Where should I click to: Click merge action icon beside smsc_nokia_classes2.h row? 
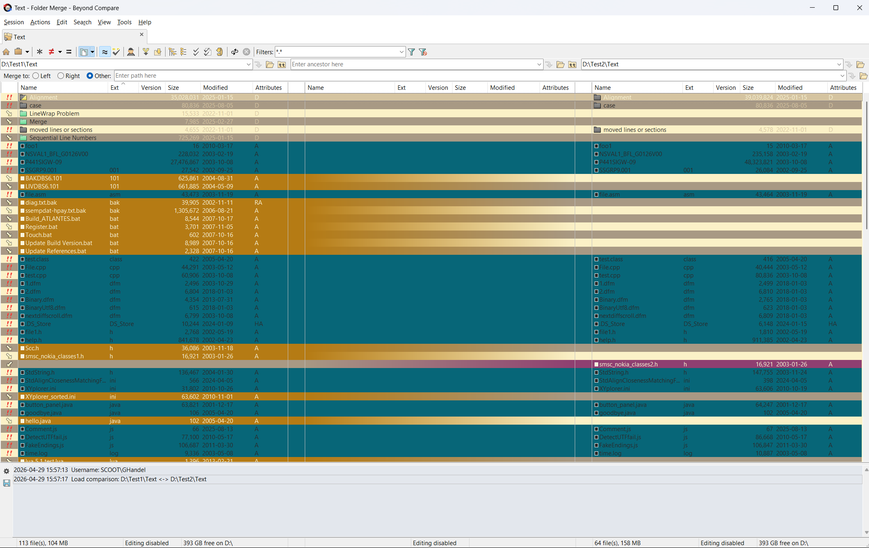(9, 364)
